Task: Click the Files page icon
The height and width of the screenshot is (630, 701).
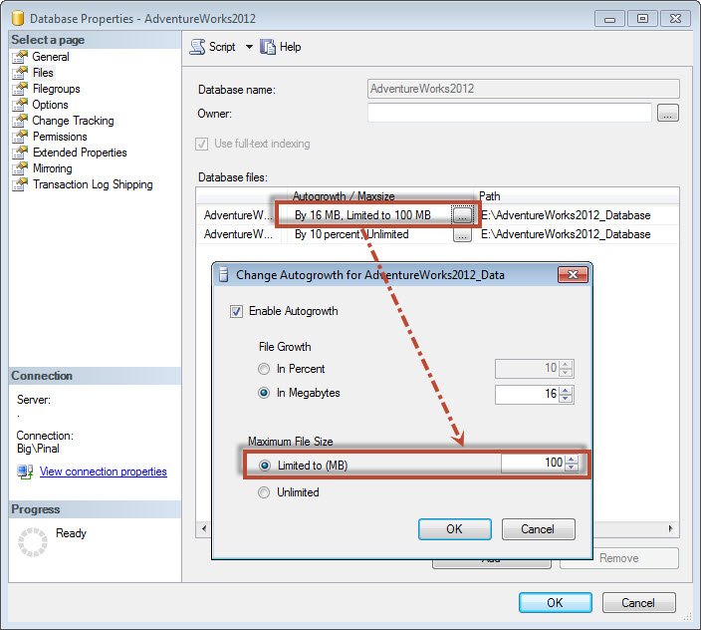Action: 20,73
